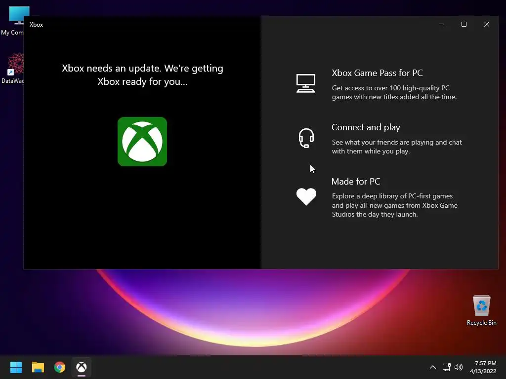Viewport: 506px width, 379px height.
Task: Click the Made for PC heading
Action: click(356, 182)
